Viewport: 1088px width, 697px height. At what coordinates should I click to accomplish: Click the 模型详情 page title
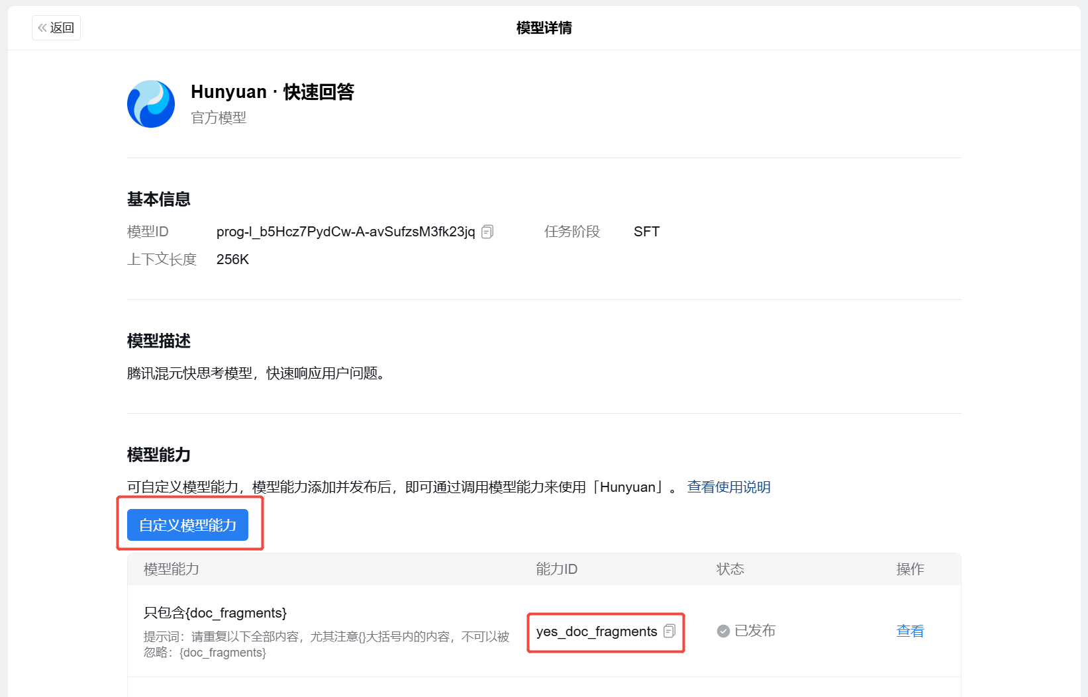point(544,28)
